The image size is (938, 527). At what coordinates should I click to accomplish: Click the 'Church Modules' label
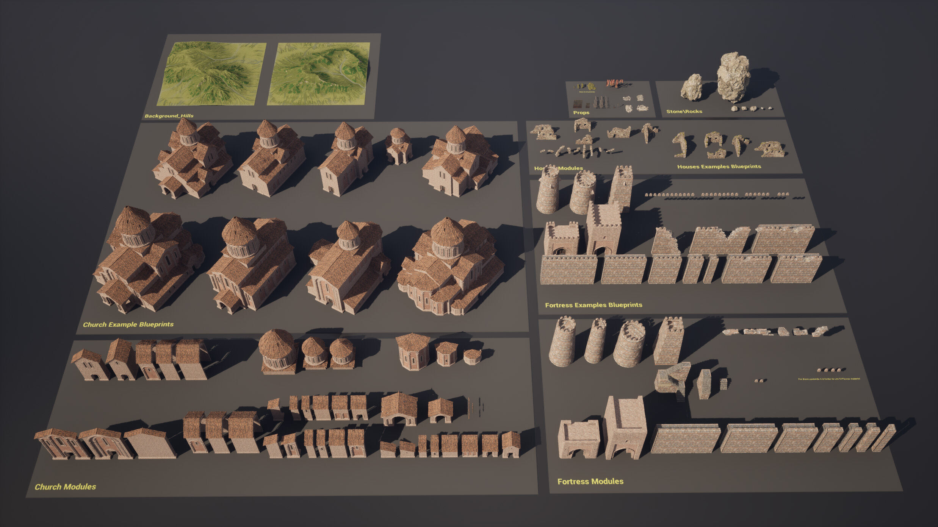[65, 487]
